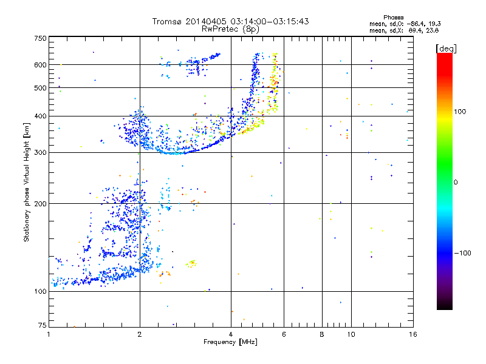Image resolution: width=486 pixels, height=364 pixels.
Task: Click the y-axis tick label '300'
Action: click(40, 153)
